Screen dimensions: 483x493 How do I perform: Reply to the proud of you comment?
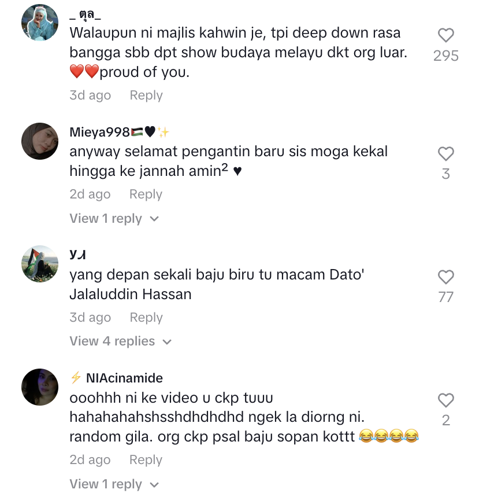coord(146,95)
